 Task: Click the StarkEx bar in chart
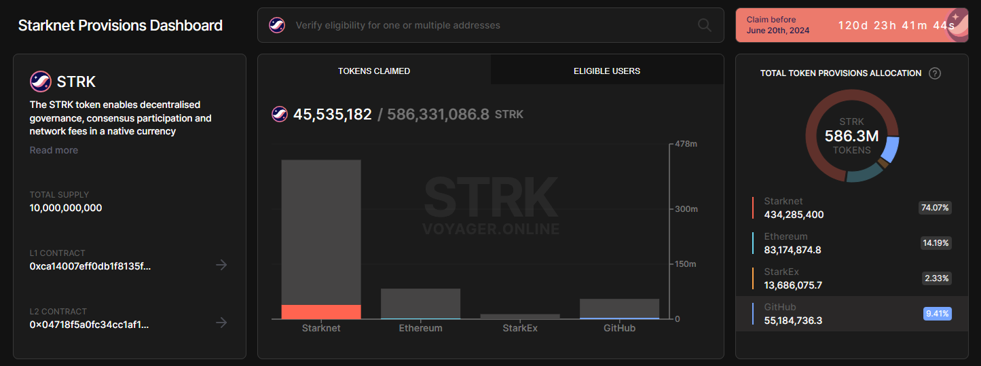click(520, 316)
